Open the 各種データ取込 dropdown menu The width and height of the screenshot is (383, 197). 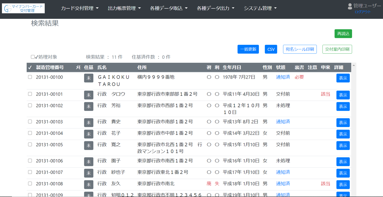169,8
